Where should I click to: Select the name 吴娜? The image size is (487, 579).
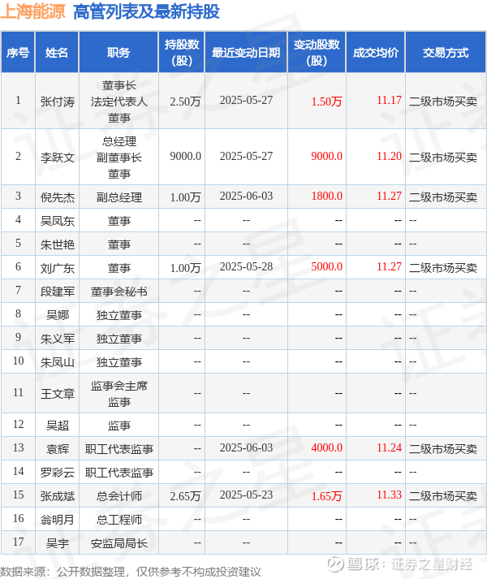click(58, 315)
